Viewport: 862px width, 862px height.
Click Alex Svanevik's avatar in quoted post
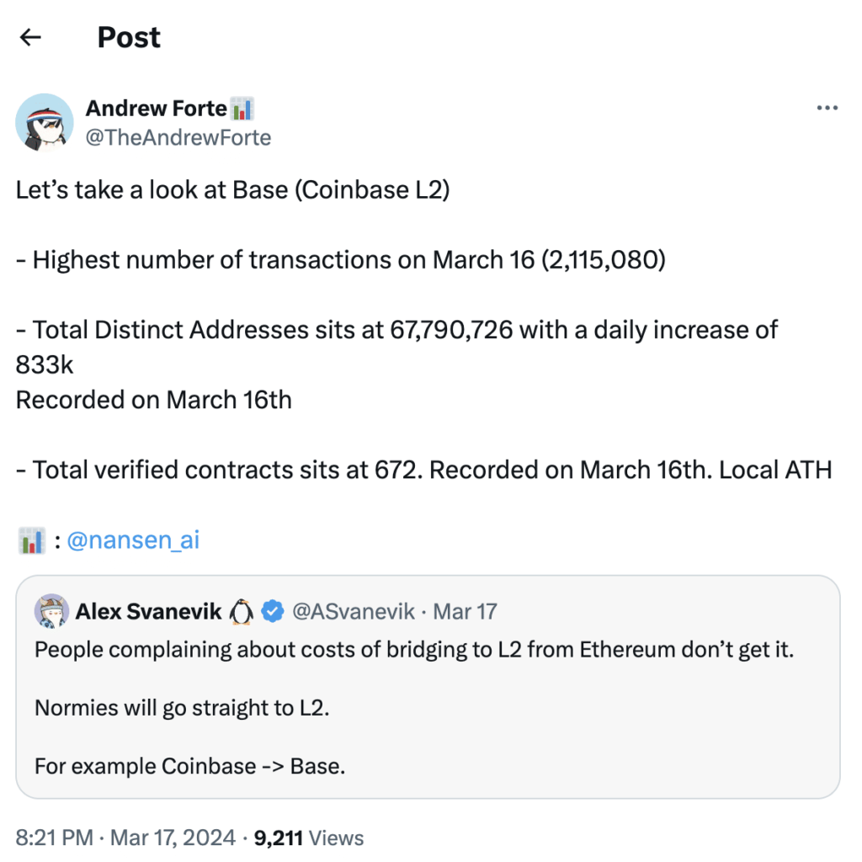pyautogui.click(x=51, y=611)
